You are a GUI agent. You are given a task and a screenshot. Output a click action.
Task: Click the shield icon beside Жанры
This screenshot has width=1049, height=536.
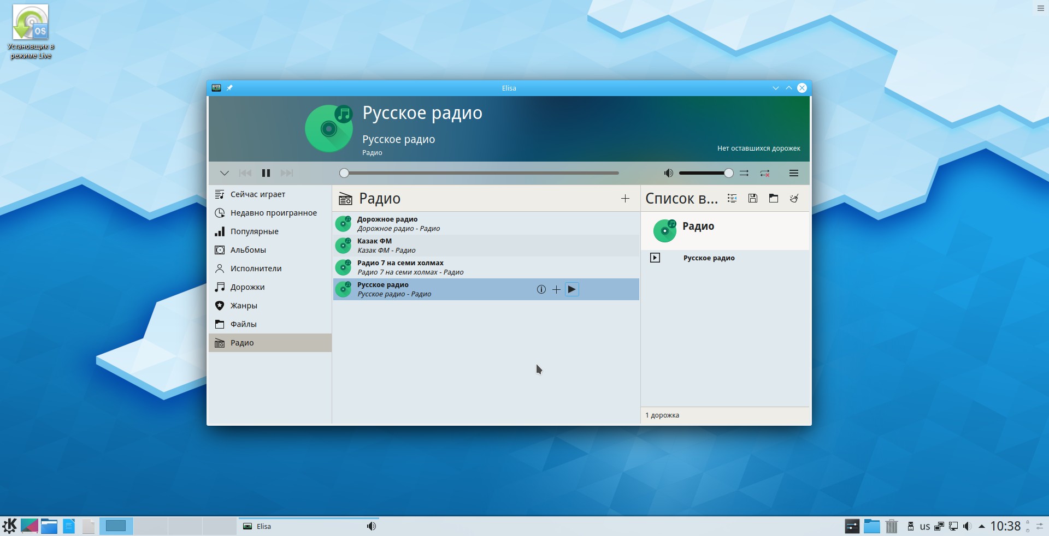(x=220, y=306)
